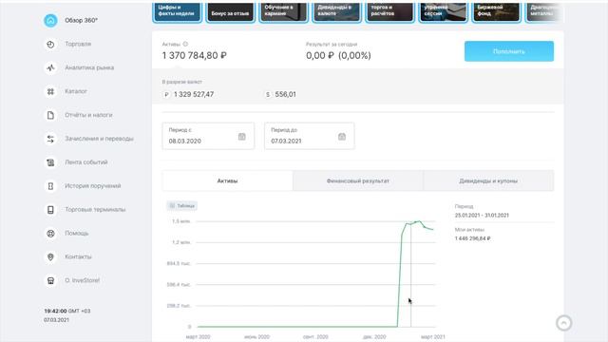Click the Пополнить button

pos(509,51)
